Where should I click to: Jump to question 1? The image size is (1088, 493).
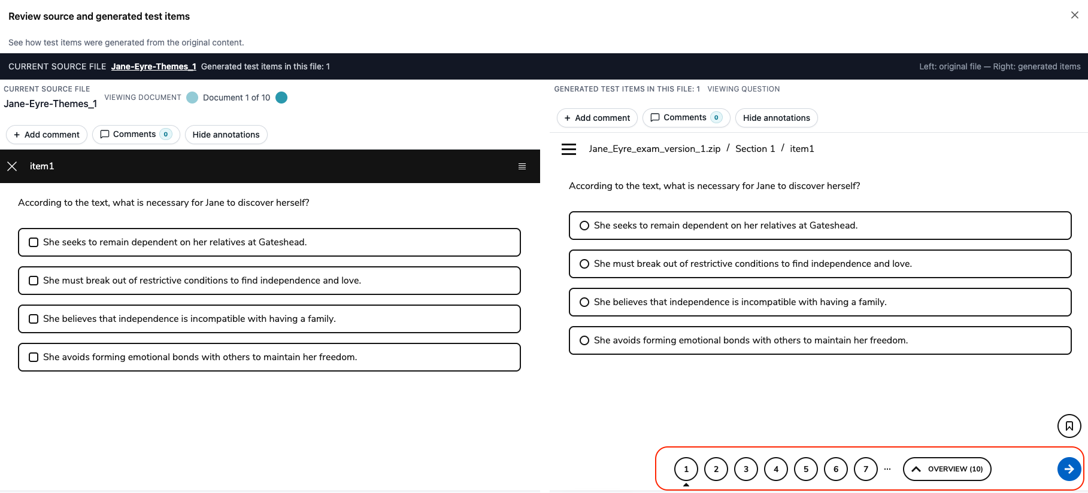[686, 469]
